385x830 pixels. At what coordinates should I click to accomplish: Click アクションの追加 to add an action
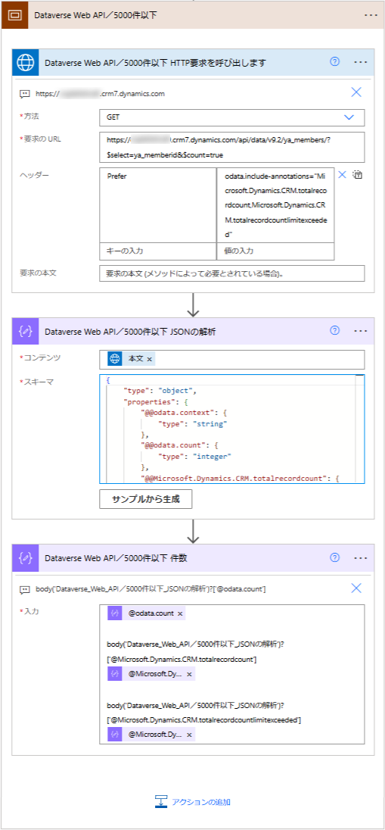[193, 802]
